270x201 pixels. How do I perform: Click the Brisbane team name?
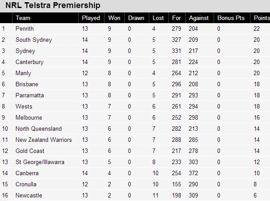27,84
